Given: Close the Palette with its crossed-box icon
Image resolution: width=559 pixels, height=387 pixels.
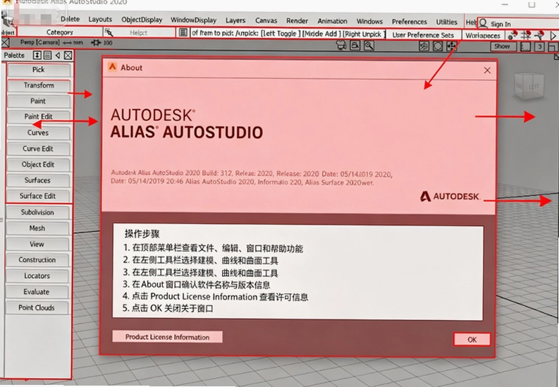Looking at the screenshot, I should coord(68,55).
